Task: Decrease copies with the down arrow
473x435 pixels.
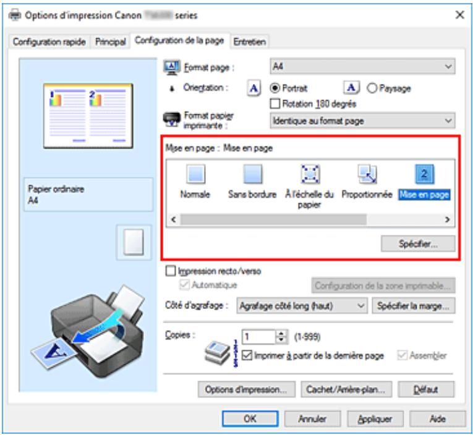Action: click(281, 340)
